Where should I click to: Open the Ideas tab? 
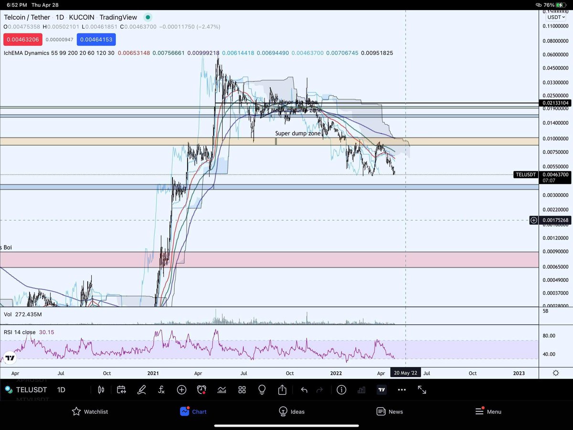click(292, 411)
